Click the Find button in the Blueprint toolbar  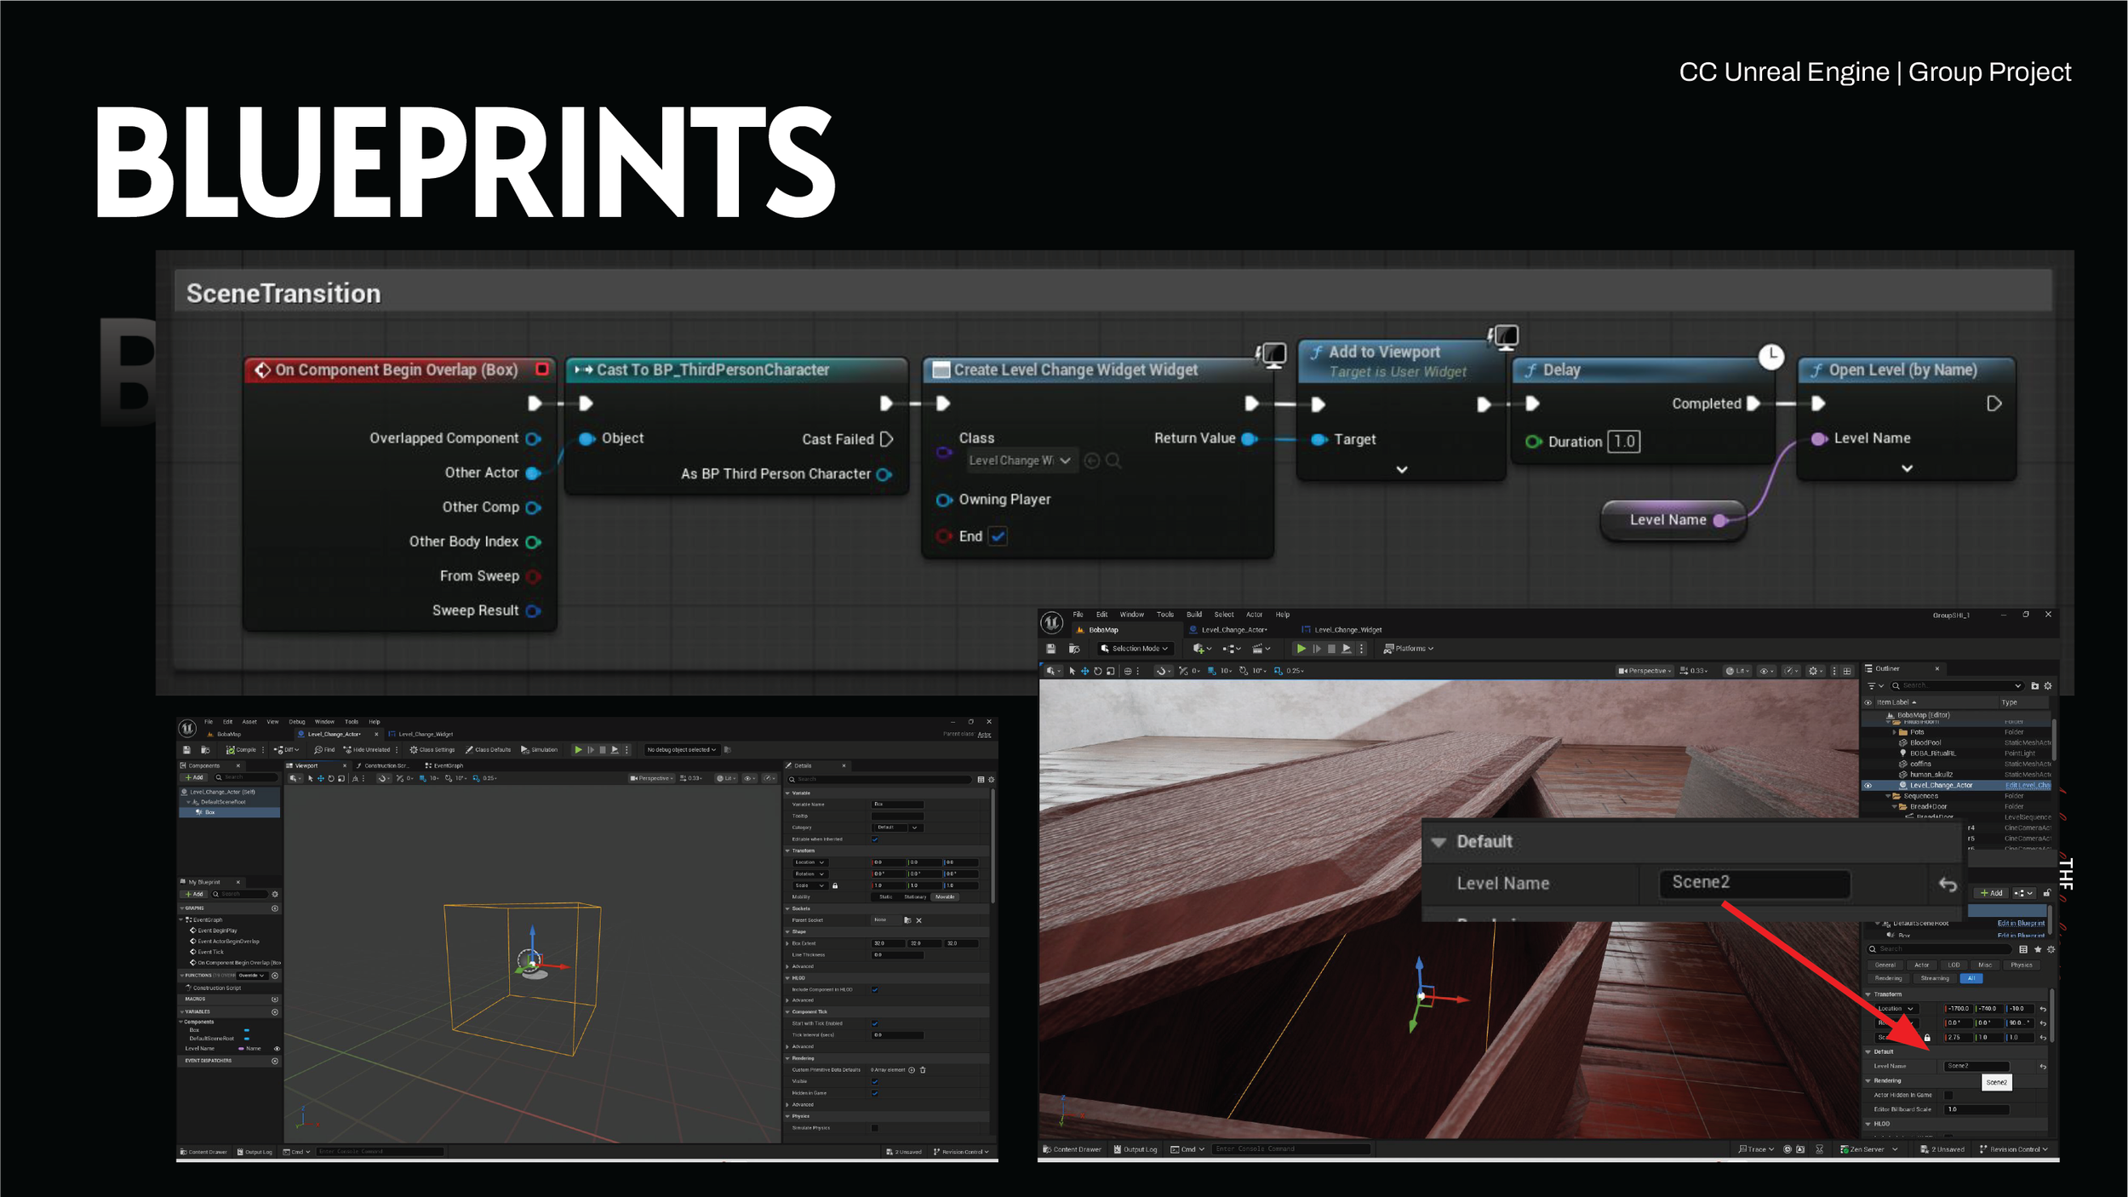[x=324, y=750]
